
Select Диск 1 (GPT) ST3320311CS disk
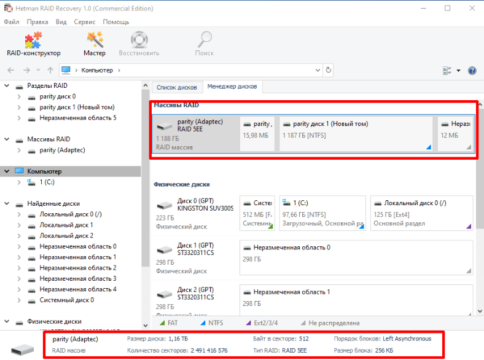pos(196,258)
